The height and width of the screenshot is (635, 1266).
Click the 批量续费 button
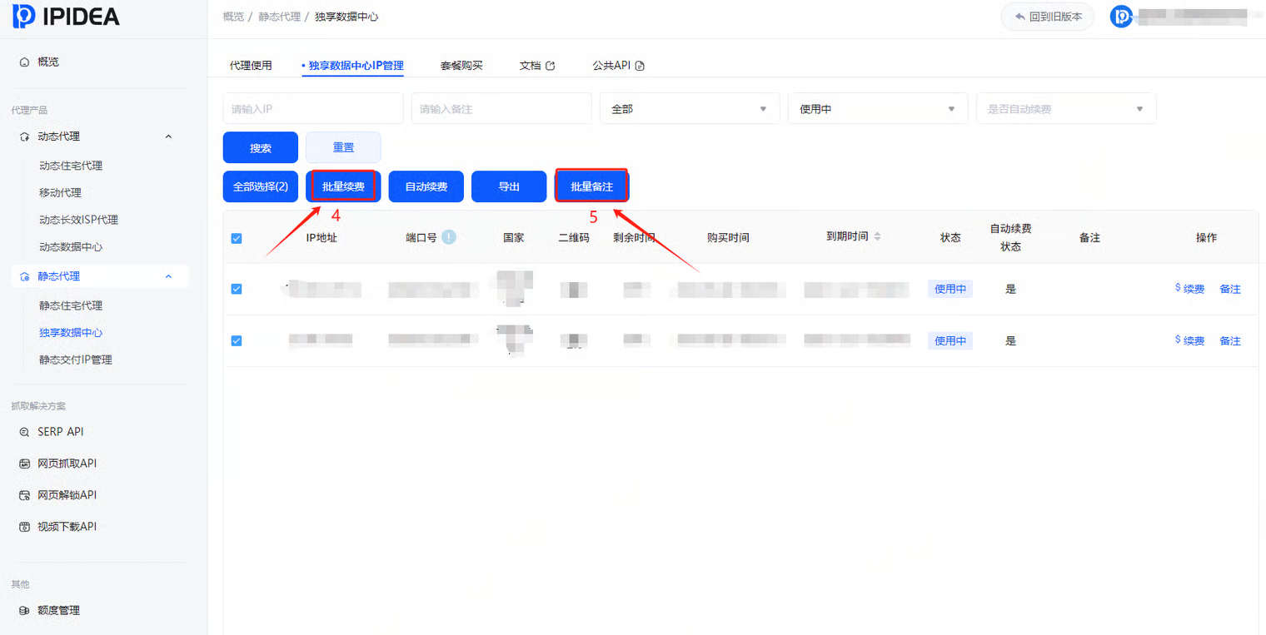343,186
